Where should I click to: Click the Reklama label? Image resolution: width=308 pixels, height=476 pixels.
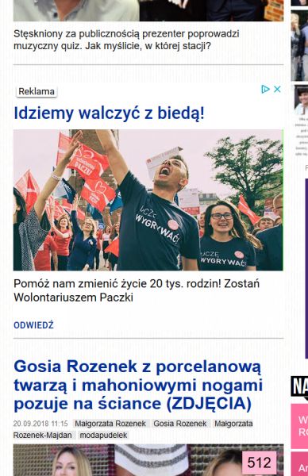point(37,91)
